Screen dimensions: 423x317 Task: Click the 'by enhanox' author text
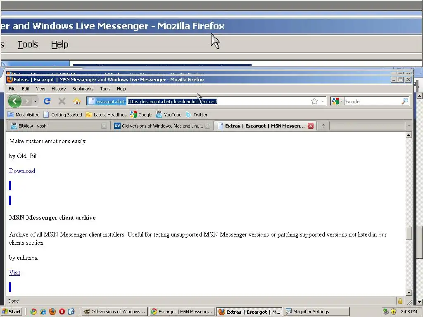pos(24,258)
